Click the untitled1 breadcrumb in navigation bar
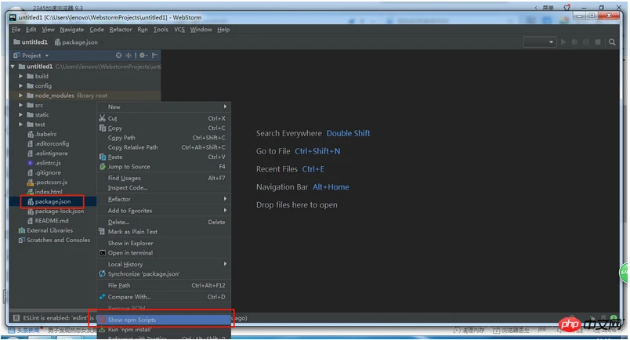 [31, 42]
